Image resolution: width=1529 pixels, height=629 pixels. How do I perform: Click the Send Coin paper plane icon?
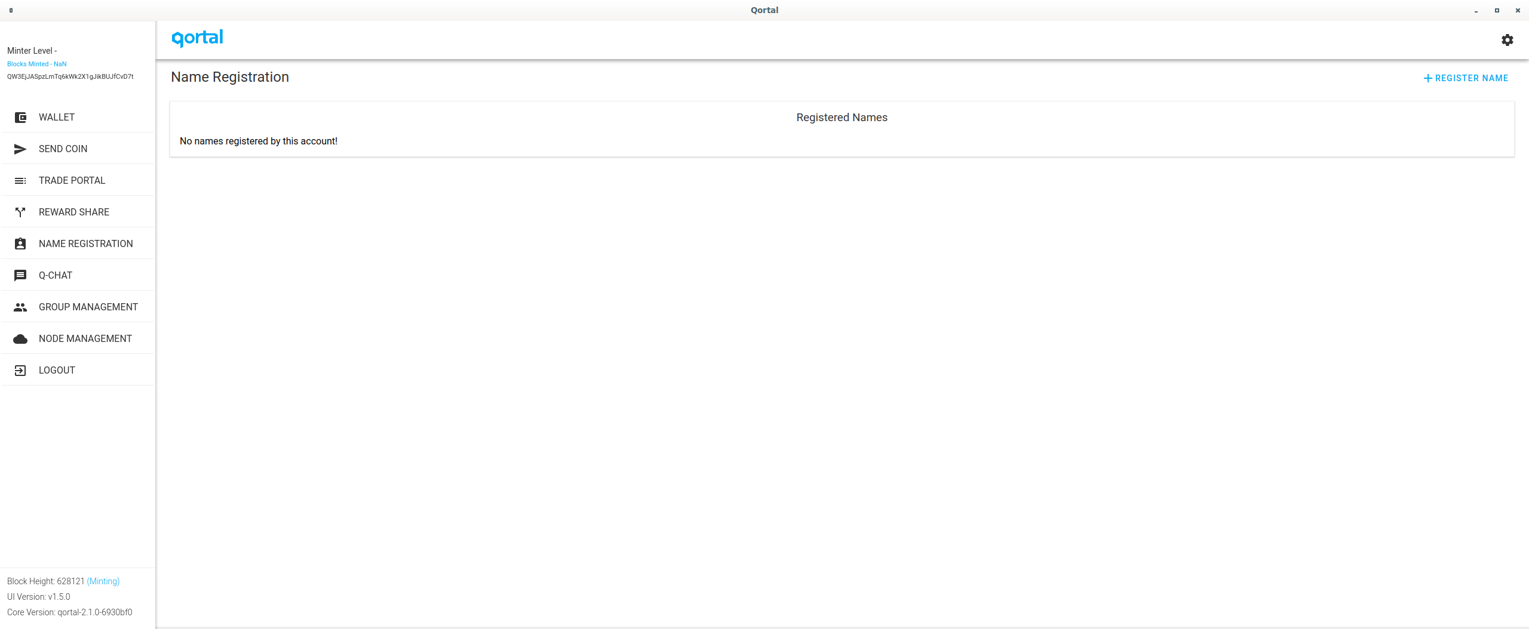click(x=20, y=149)
